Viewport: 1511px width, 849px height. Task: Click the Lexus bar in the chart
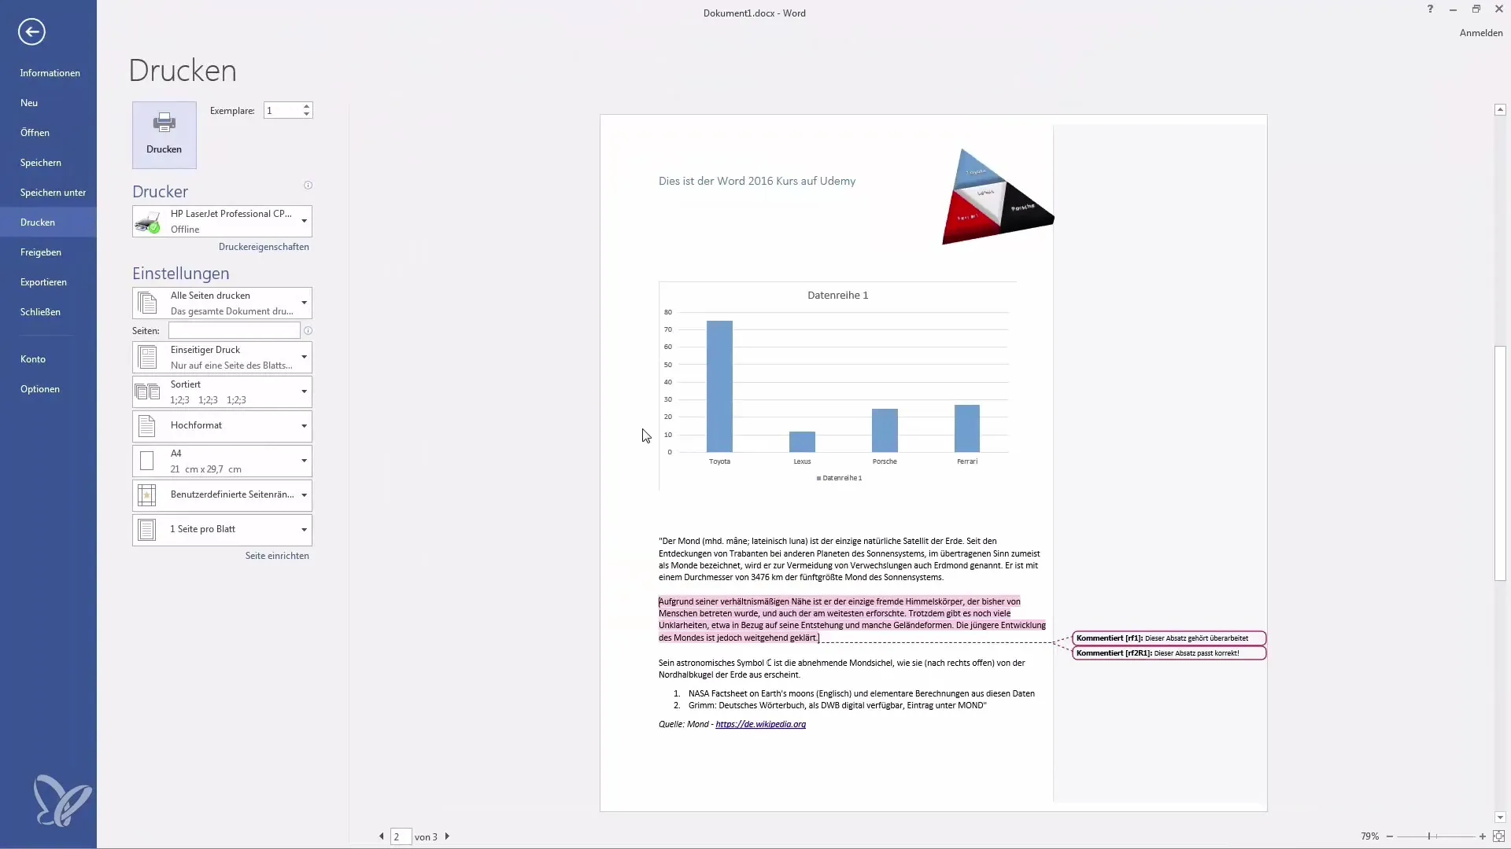pos(802,442)
